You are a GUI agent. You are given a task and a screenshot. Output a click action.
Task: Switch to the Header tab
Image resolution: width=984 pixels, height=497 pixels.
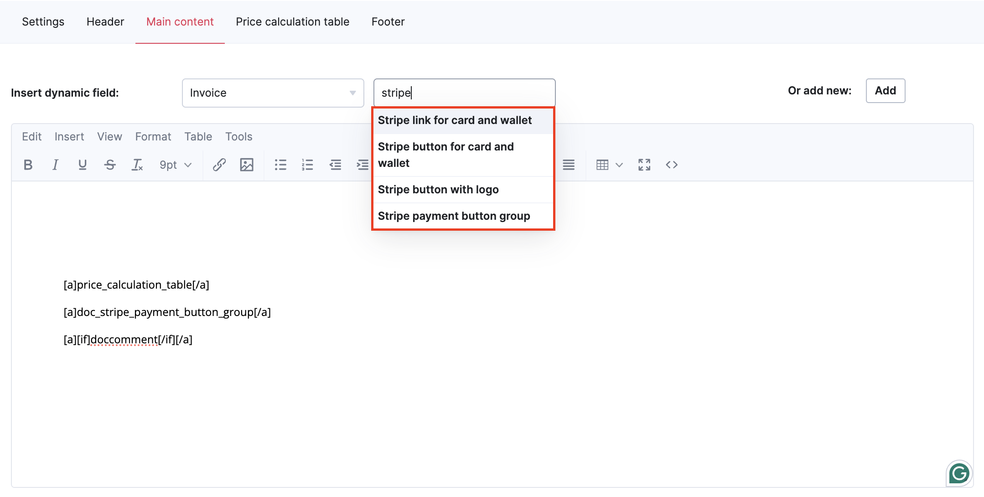pos(105,22)
